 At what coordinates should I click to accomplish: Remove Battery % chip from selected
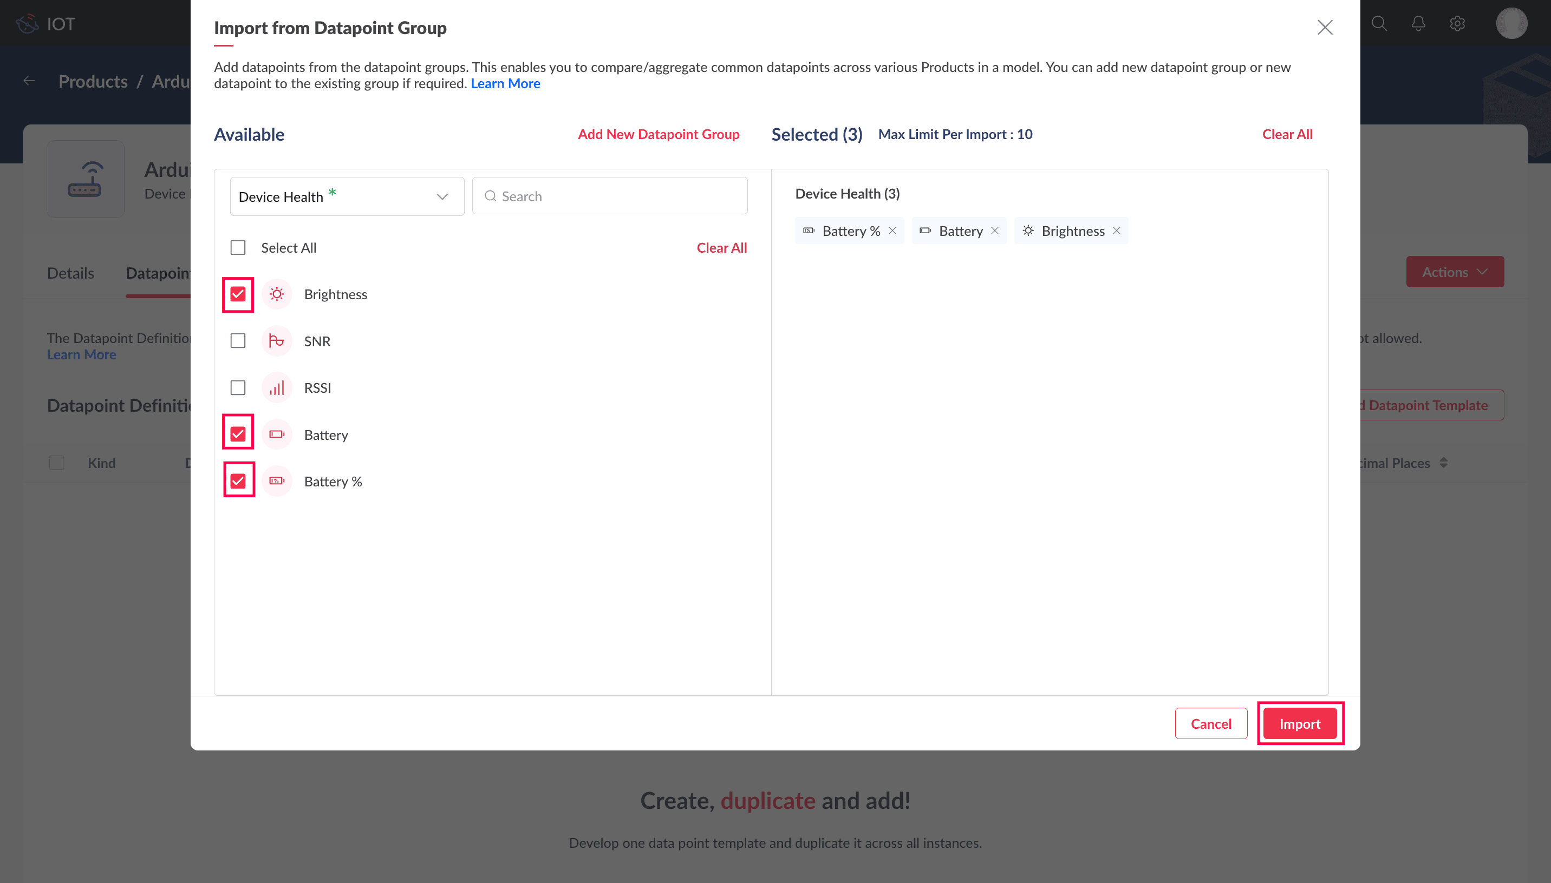[x=892, y=230]
